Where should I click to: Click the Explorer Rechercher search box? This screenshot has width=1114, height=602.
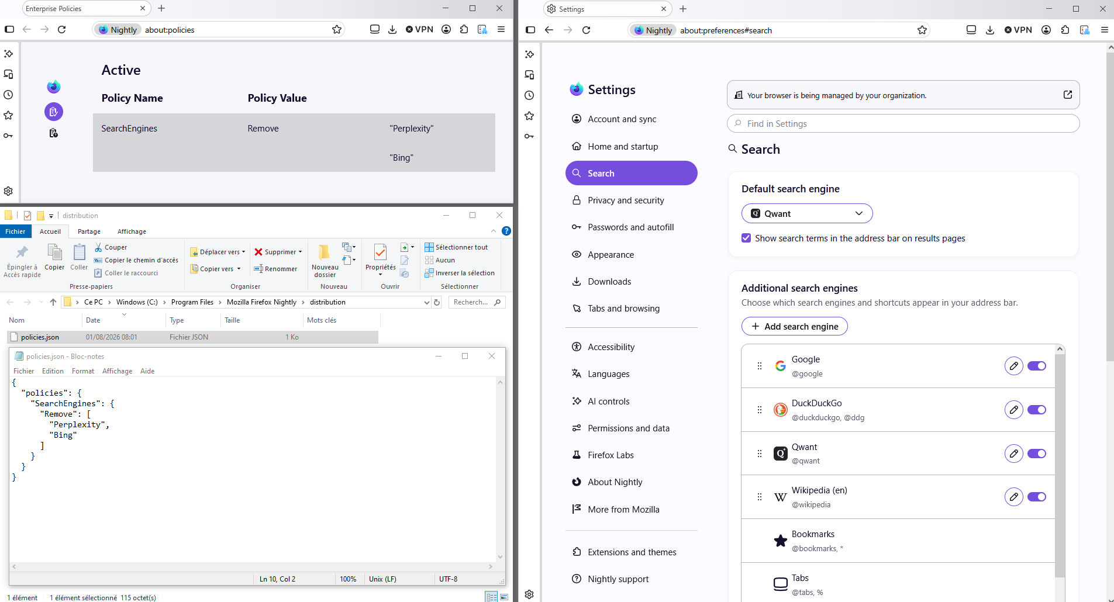477,302
